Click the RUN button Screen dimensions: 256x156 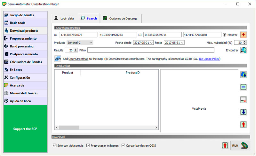[240, 145]
